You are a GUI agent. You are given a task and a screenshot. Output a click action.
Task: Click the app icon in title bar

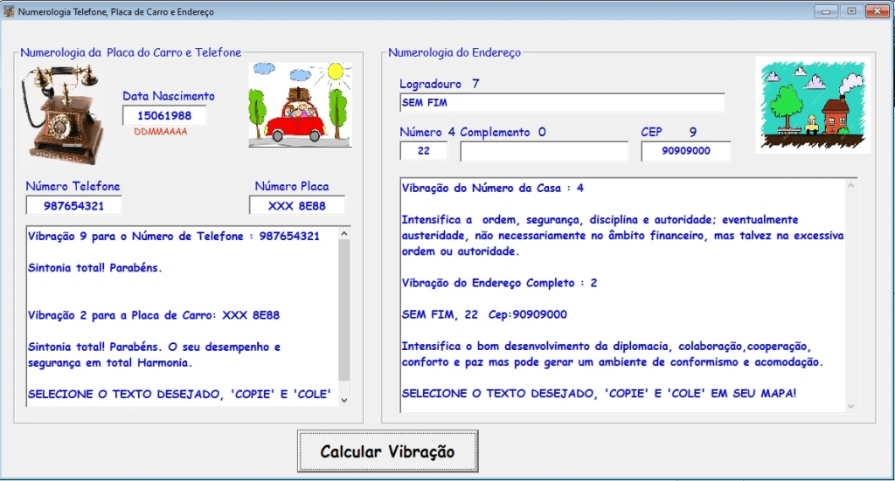point(10,12)
